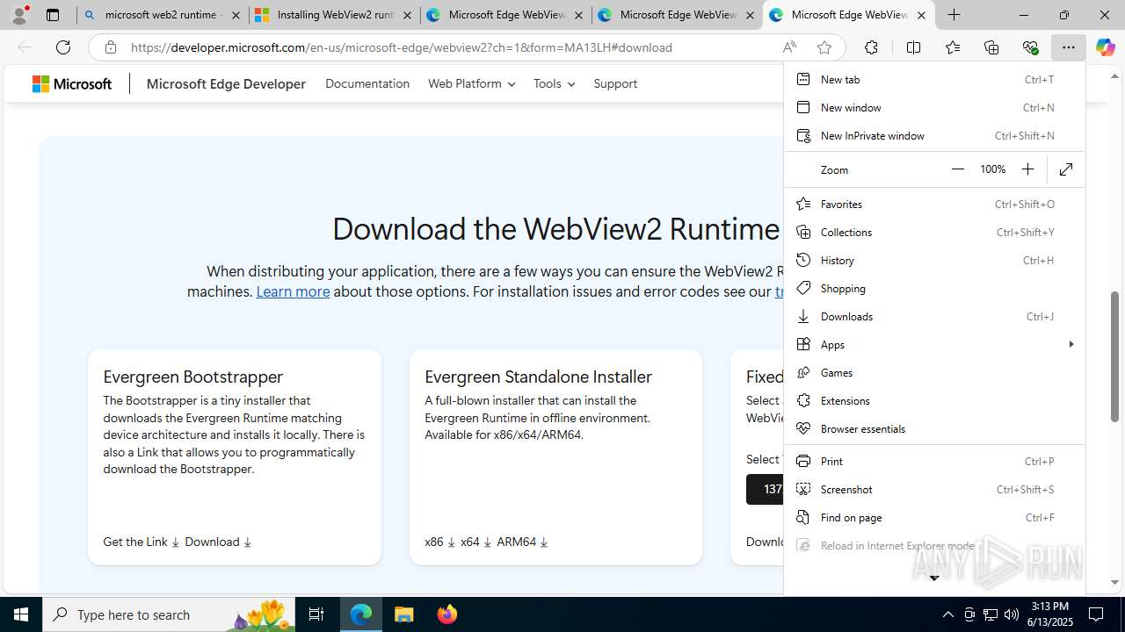Close the 'microsoft web2 runtime' tab
Screen dimensions: 1125x632
[236, 15]
